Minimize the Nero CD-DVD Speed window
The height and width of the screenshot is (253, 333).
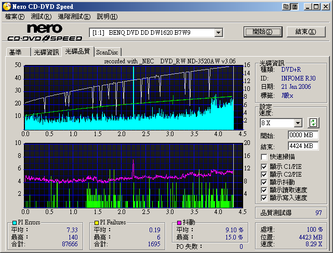[x=308, y=7]
